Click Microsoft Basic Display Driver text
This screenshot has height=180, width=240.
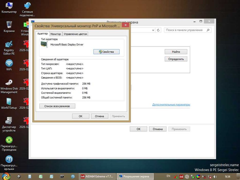coord(67,44)
